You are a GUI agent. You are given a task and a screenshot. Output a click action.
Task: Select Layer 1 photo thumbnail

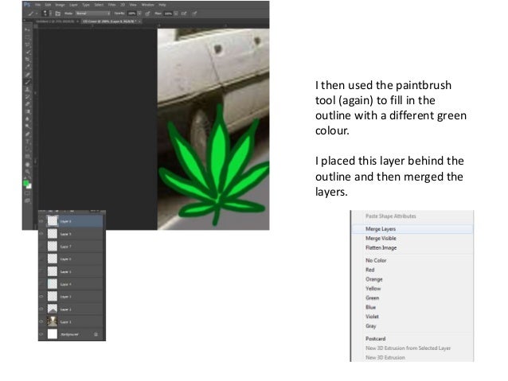(53, 322)
